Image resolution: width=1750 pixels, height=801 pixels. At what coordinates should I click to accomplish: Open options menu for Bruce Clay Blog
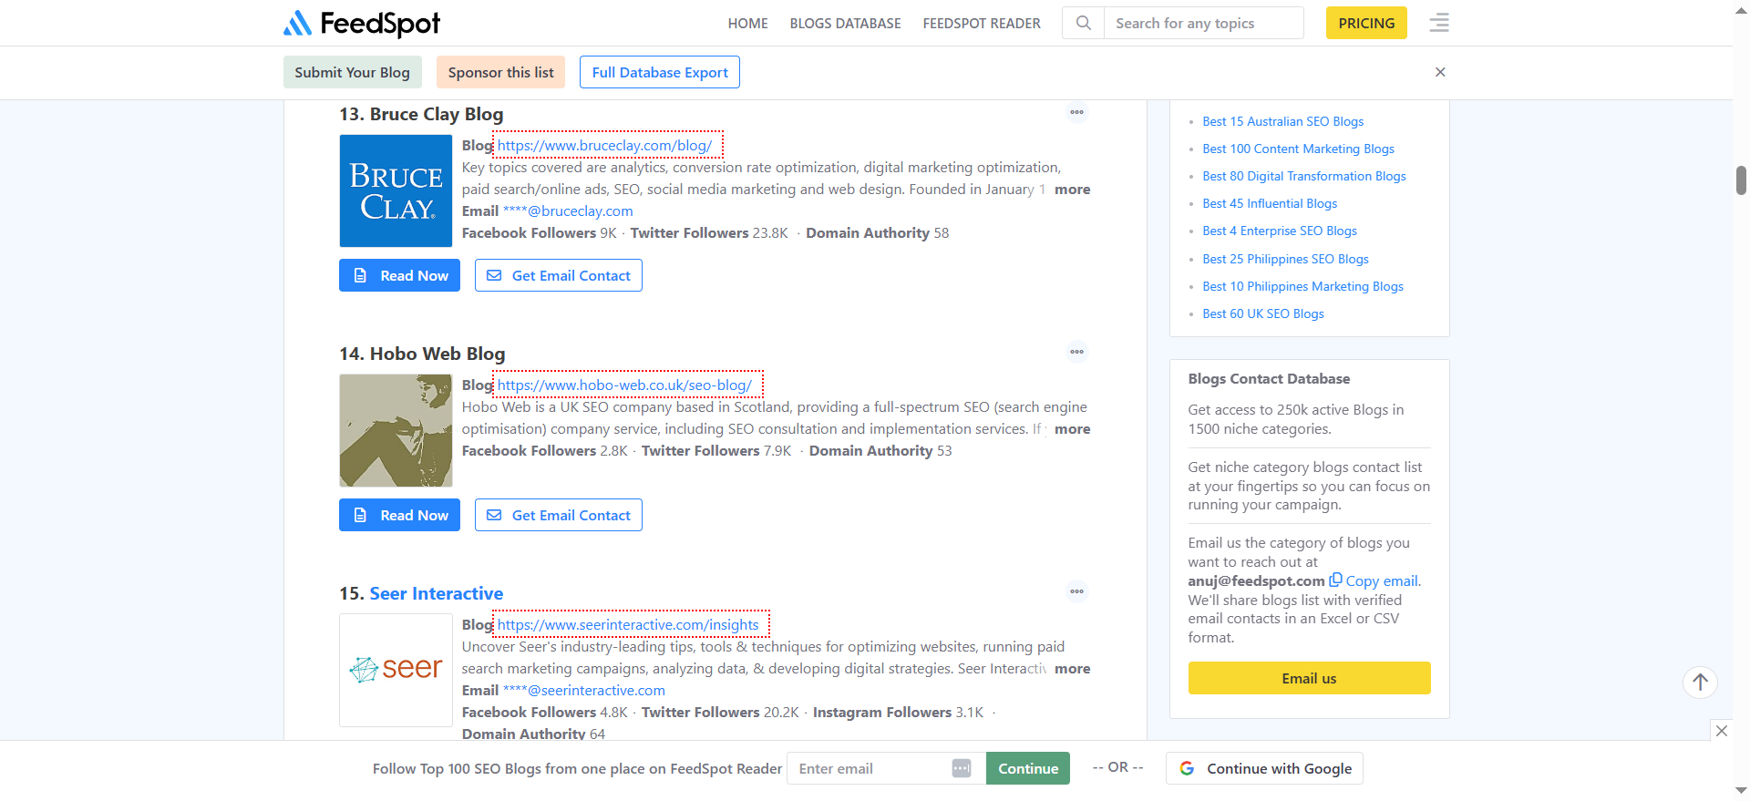coord(1077,113)
